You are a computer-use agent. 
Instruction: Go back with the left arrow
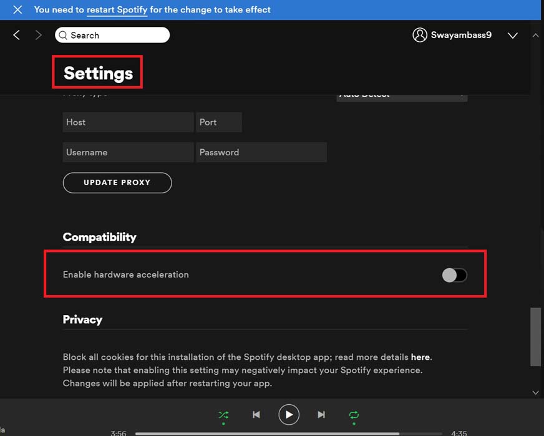[16, 35]
